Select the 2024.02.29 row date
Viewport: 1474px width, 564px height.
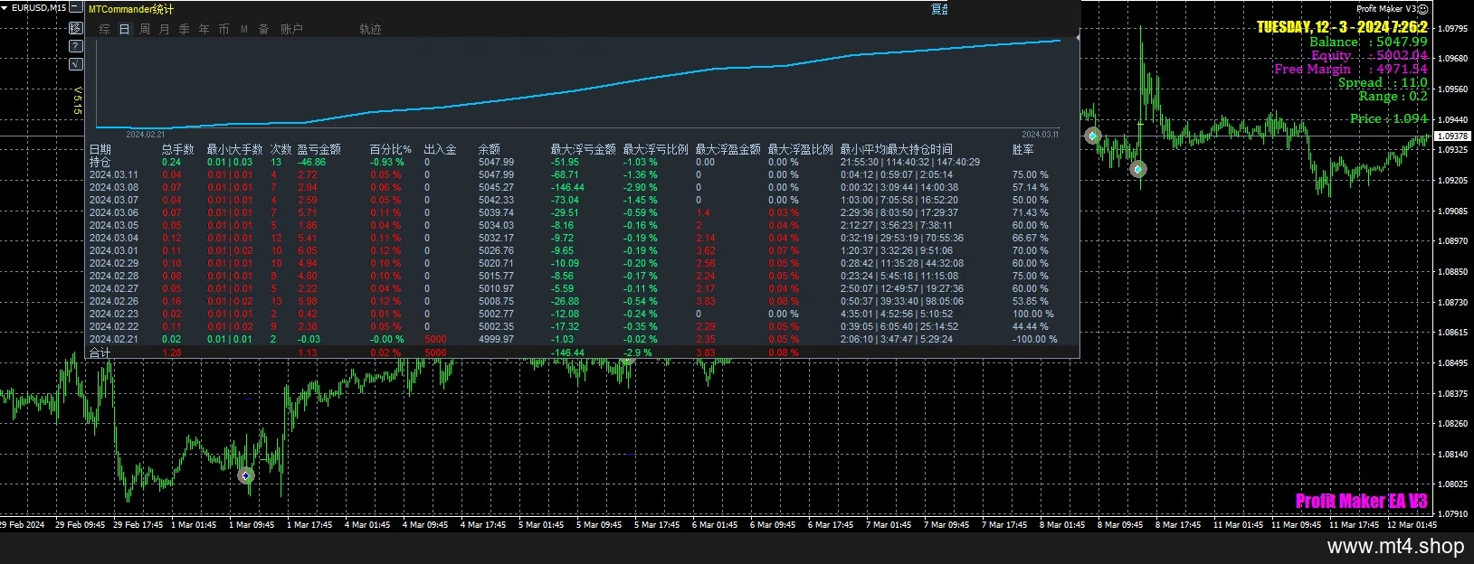coord(114,263)
